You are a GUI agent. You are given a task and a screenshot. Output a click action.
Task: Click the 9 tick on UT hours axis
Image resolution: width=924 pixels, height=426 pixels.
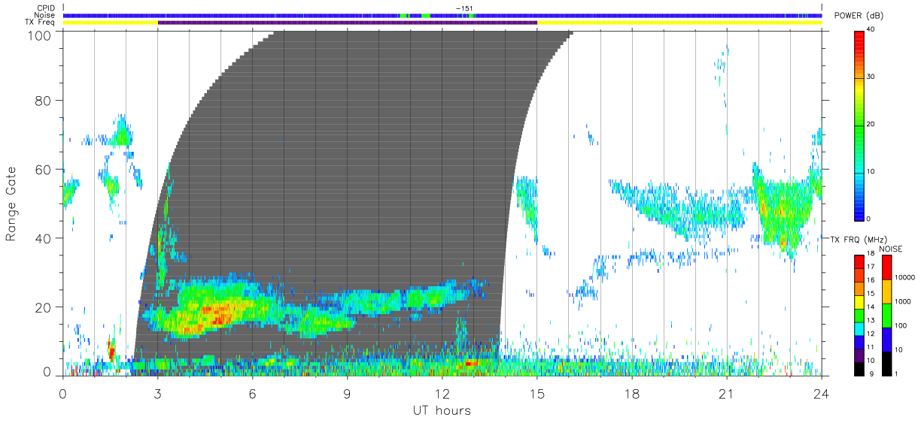tap(348, 394)
